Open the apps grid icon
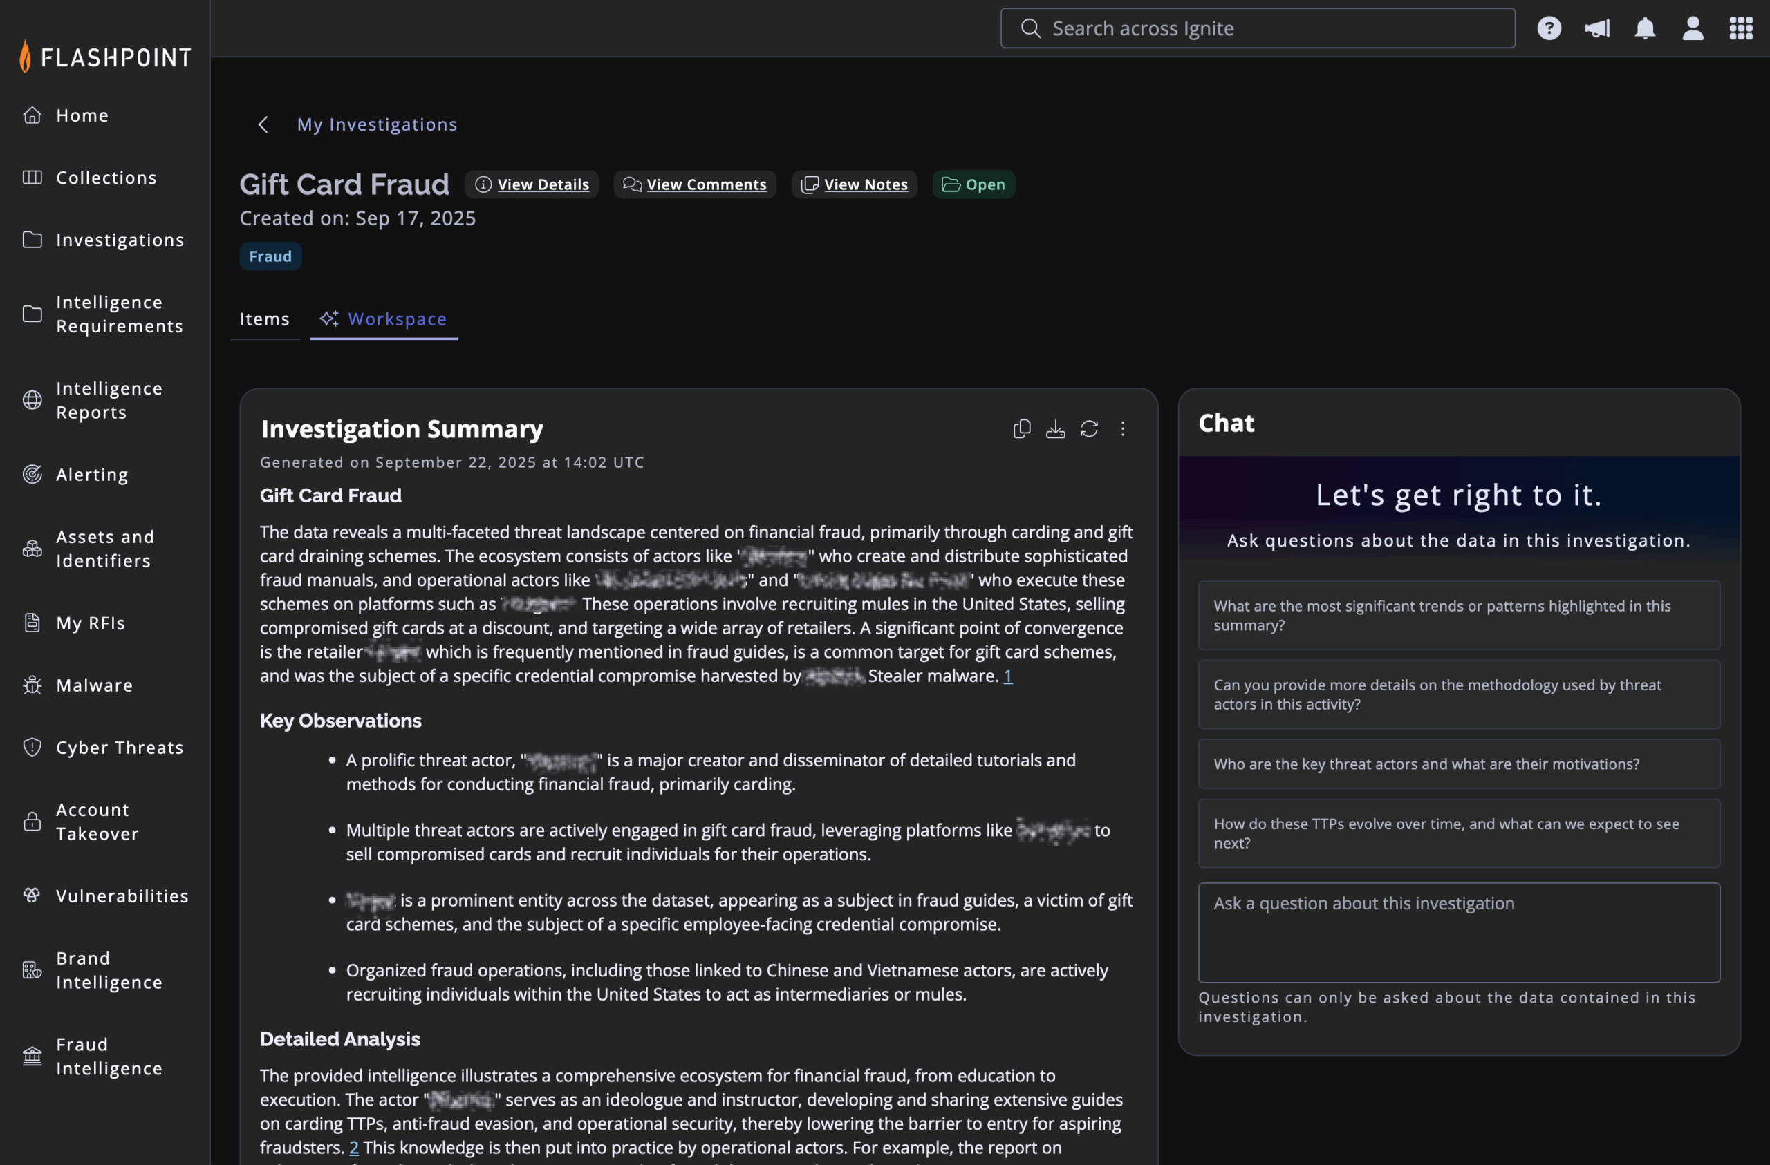This screenshot has width=1770, height=1165. [x=1741, y=28]
